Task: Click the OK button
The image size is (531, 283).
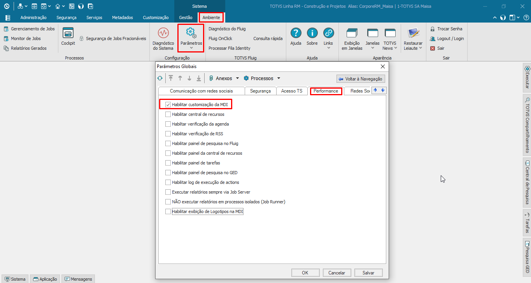Action: pyautogui.click(x=305, y=273)
